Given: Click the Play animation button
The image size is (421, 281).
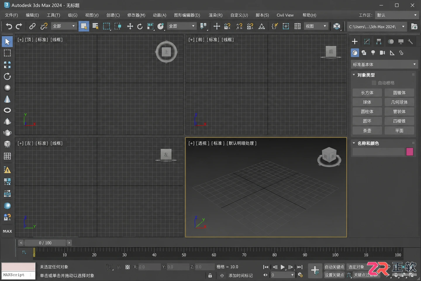Looking at the screenshot, I should point(282,267).
